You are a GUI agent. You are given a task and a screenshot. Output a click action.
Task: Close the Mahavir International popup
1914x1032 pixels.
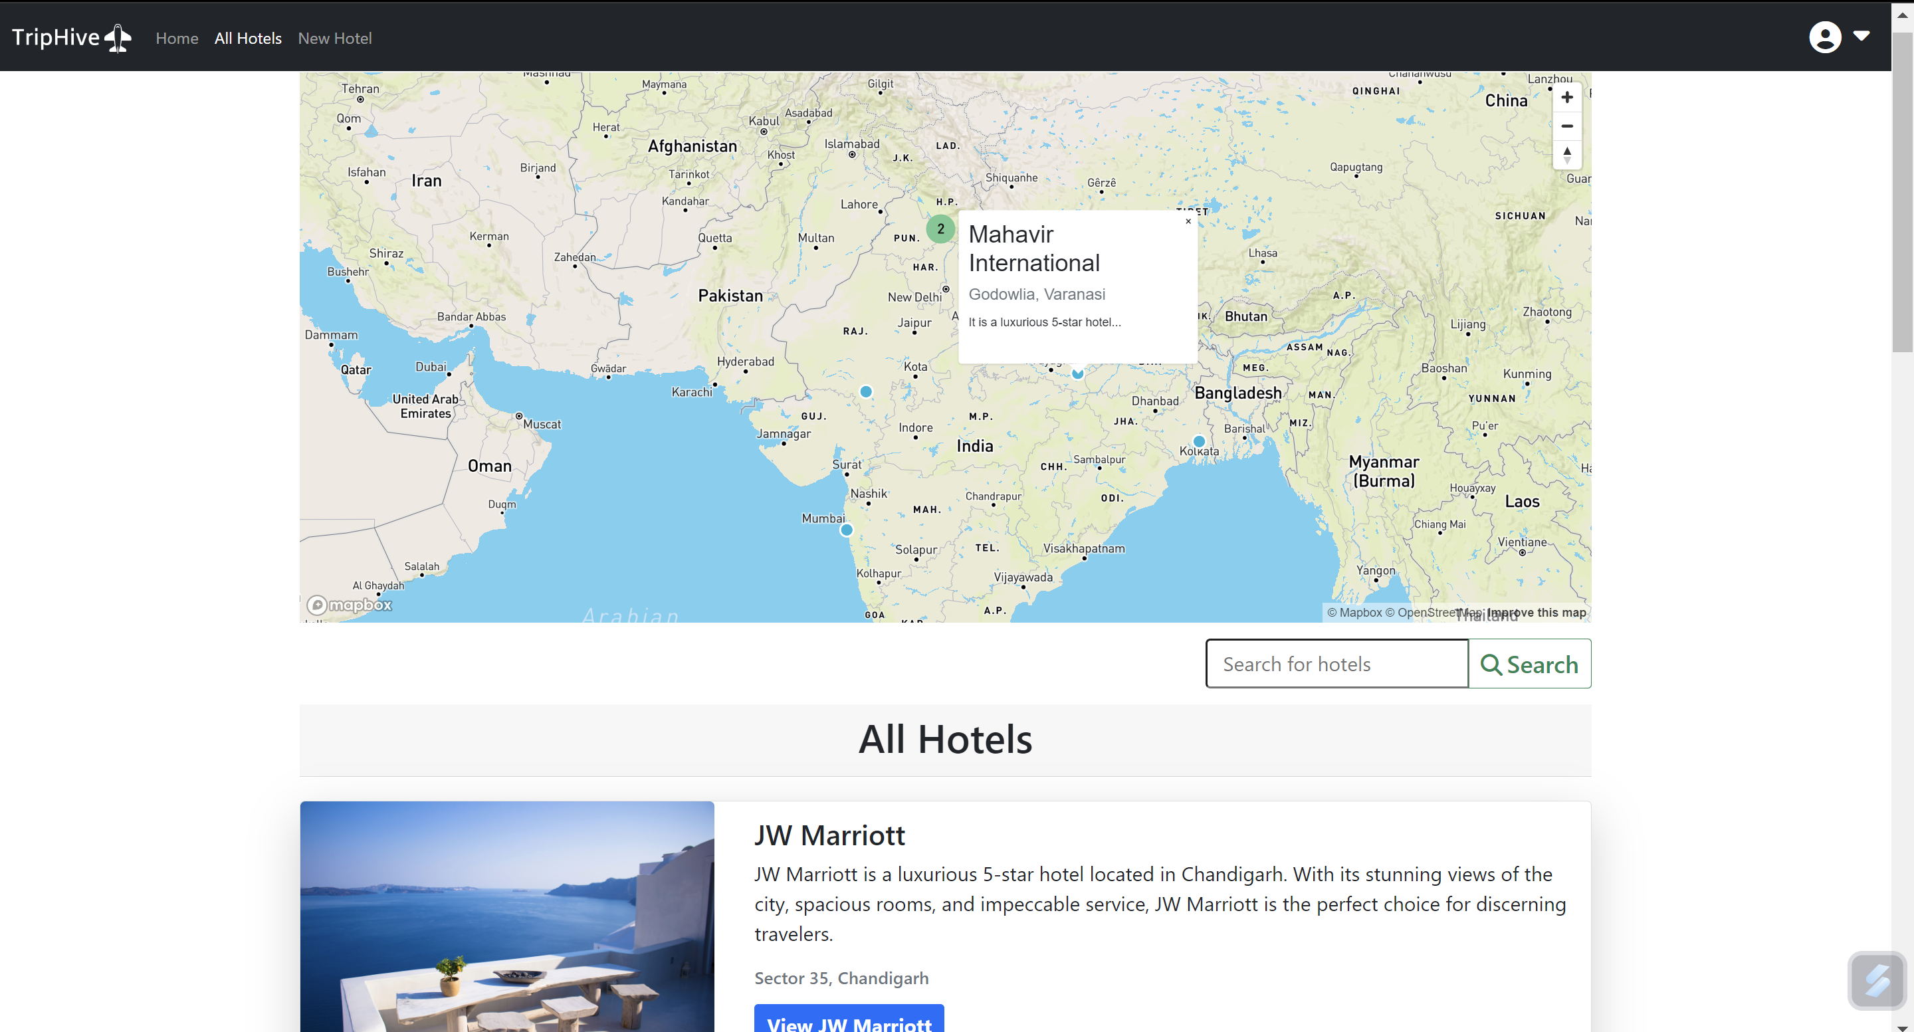pyautogui.click(x=1188, y=221)
